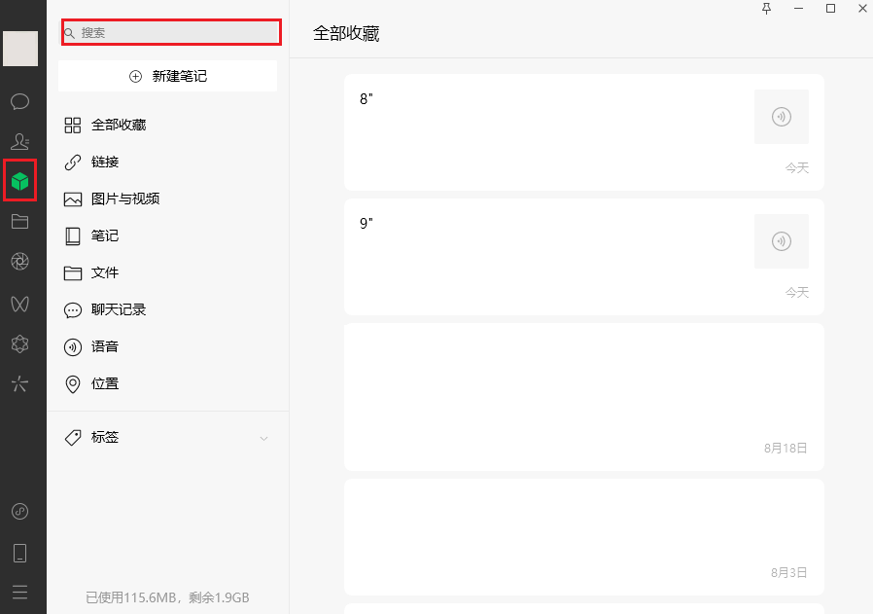The width and height of the screenshot is (873, 614).
Task: Select the green Favorites box icon
Action: (19, 180)
